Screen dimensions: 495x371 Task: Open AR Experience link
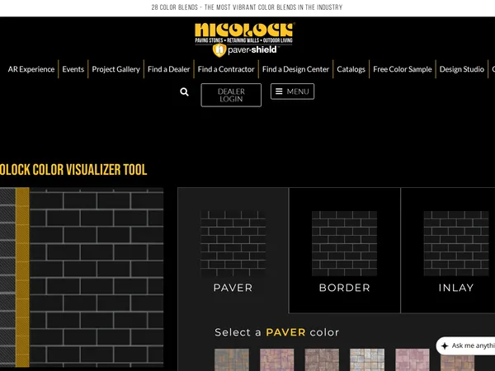[31, 69]
